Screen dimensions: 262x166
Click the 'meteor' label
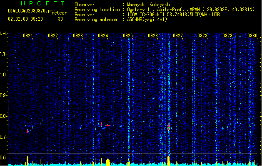59,13
